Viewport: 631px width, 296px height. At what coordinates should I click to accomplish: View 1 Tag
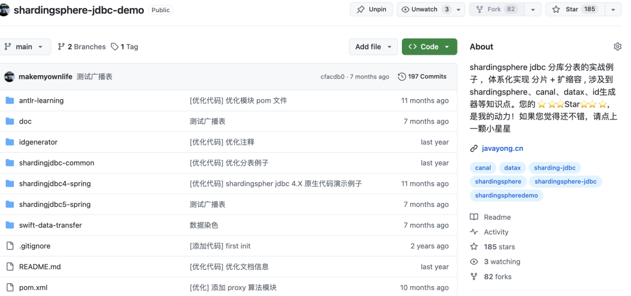[x=125, y=47]
